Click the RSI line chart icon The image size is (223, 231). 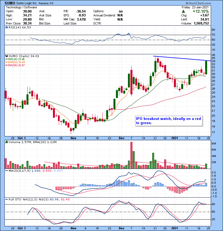tap(6, 27)
